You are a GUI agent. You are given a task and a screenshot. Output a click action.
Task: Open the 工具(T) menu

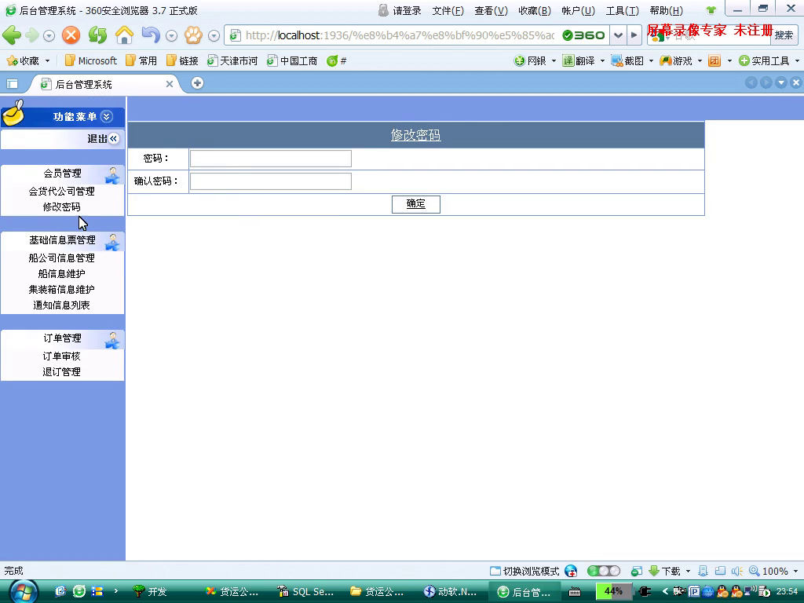622,11
